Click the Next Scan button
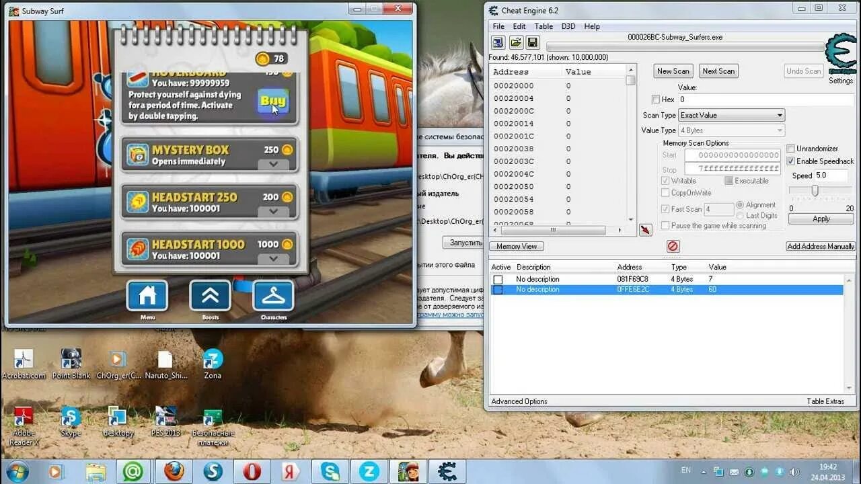 point(718,71)
